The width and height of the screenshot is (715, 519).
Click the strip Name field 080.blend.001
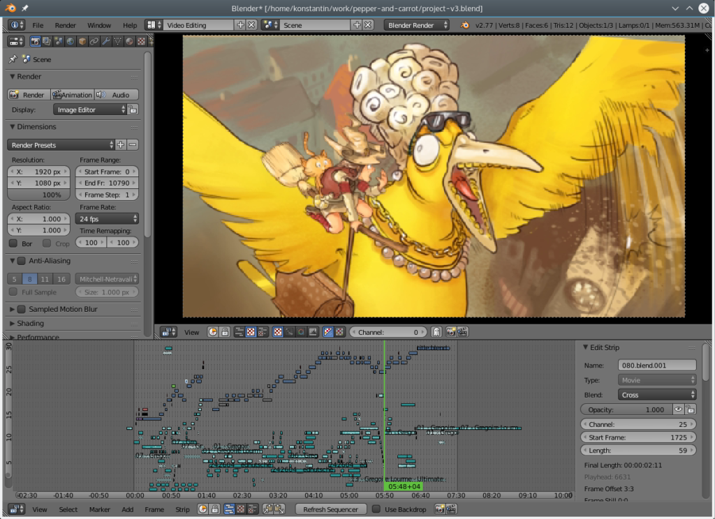657,366
